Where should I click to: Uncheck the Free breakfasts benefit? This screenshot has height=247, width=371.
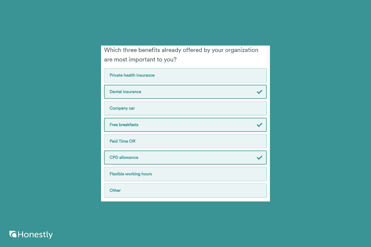coord(185,125)
